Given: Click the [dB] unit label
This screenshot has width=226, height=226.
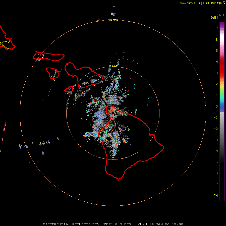Looking at the screenshot, I should point(214,17).
